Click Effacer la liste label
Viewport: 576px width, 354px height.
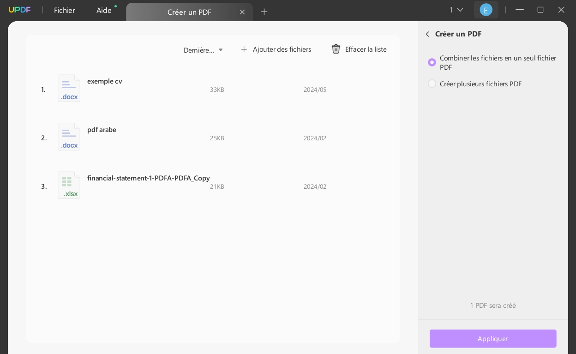click(x=366, y=49)
